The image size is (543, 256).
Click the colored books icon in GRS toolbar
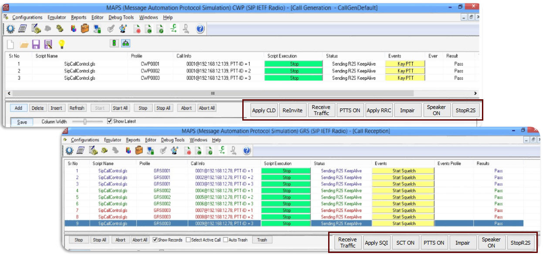tap(128, 151)
